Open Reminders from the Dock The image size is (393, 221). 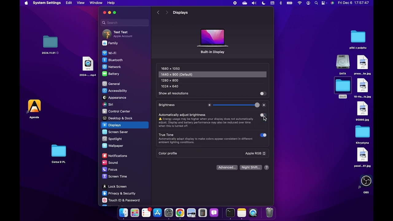point(146,212)
